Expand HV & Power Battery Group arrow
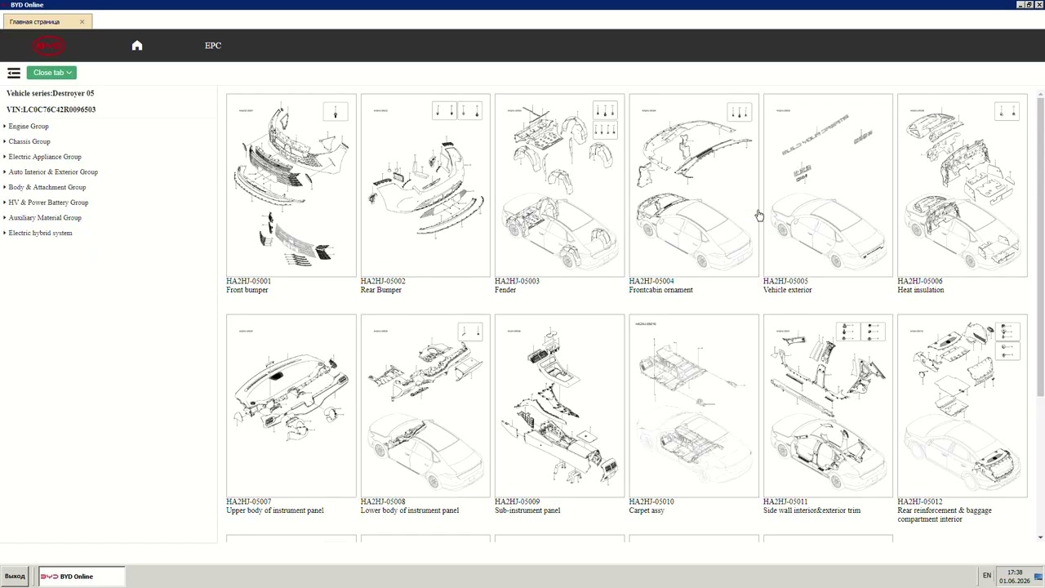The image size is (1045, 588). click(5, 203)
